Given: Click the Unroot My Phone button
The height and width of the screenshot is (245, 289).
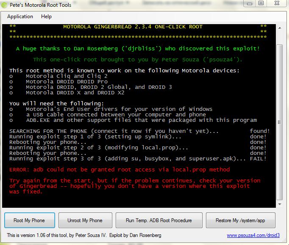Looking at the screenshot, I should tap(85, 220).
